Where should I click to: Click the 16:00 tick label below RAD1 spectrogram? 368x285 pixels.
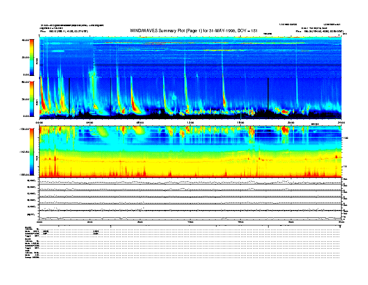tap(241, 122)
